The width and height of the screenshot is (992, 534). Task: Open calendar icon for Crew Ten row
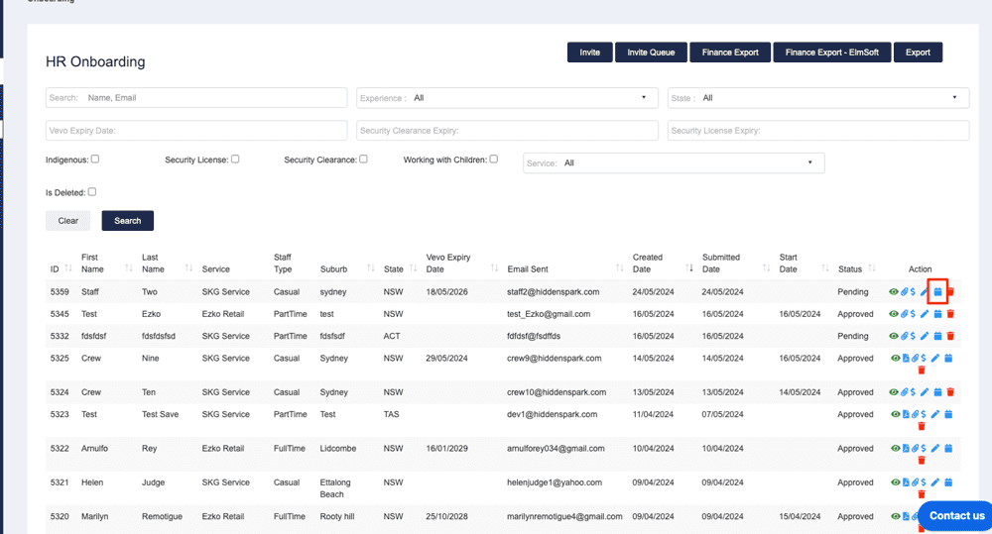click(937, 392)
